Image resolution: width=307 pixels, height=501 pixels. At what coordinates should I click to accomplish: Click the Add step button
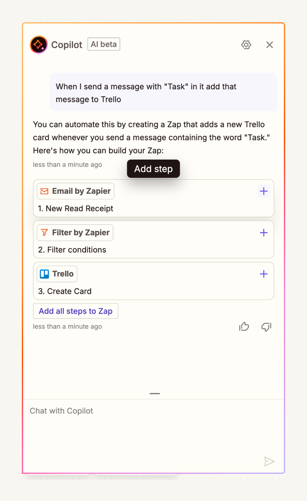(x=153, y=169)
